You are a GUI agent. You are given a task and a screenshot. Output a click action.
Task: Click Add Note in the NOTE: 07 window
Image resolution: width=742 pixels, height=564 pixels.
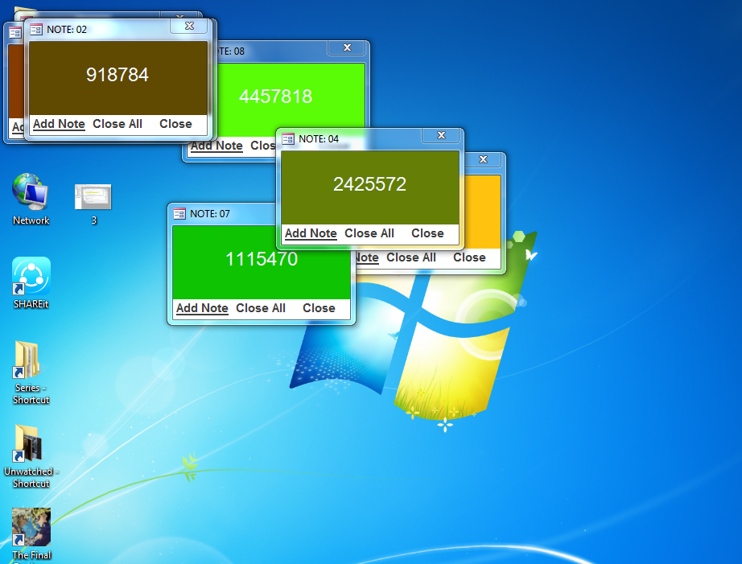[202, 308]
